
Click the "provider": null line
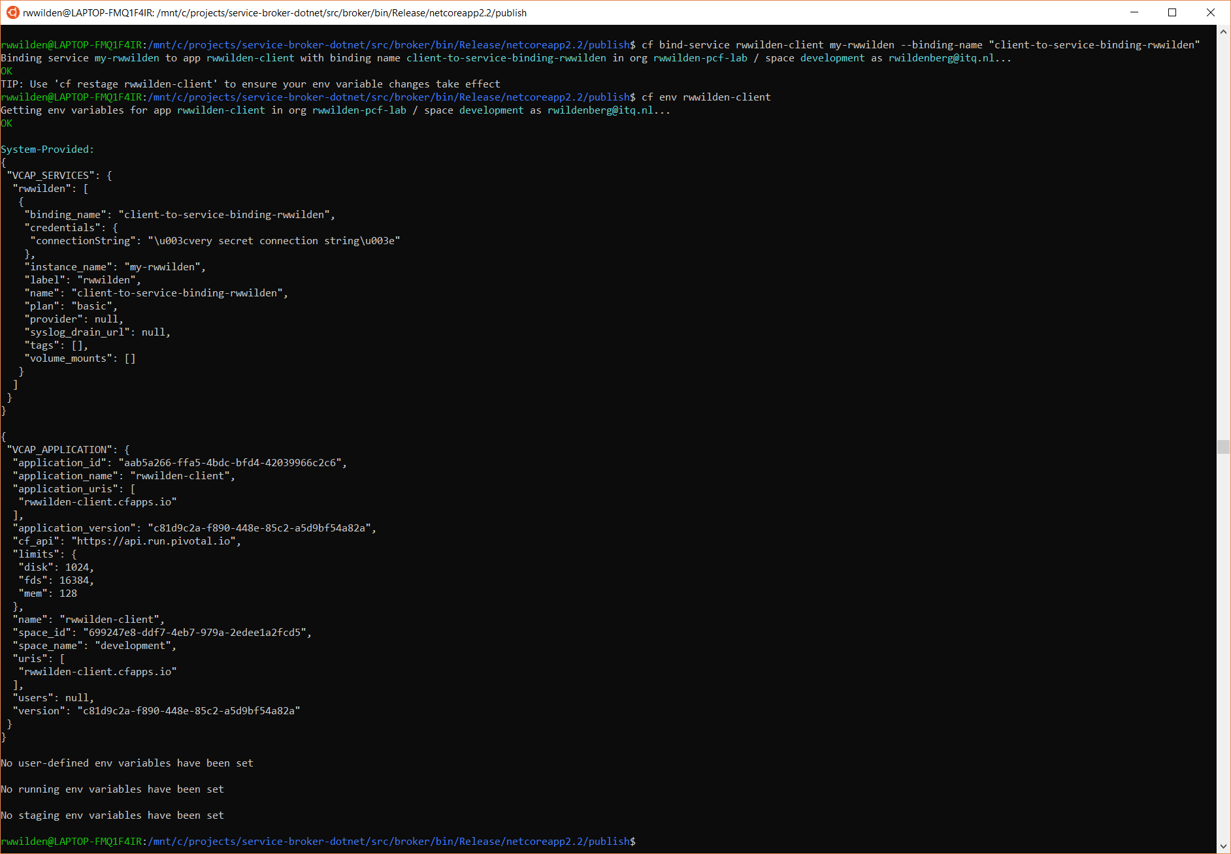click(74, 319)
